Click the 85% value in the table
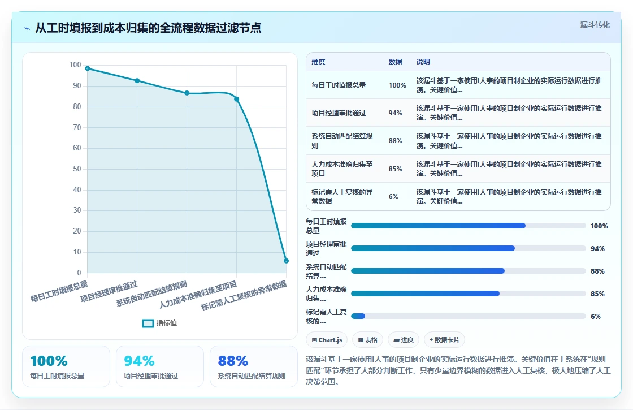This screenshot has height=410, width=633. 395,169
